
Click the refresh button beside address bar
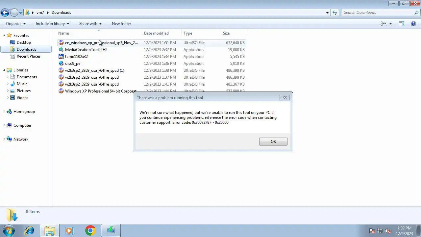pyautogui.click(x=335, y=13)
